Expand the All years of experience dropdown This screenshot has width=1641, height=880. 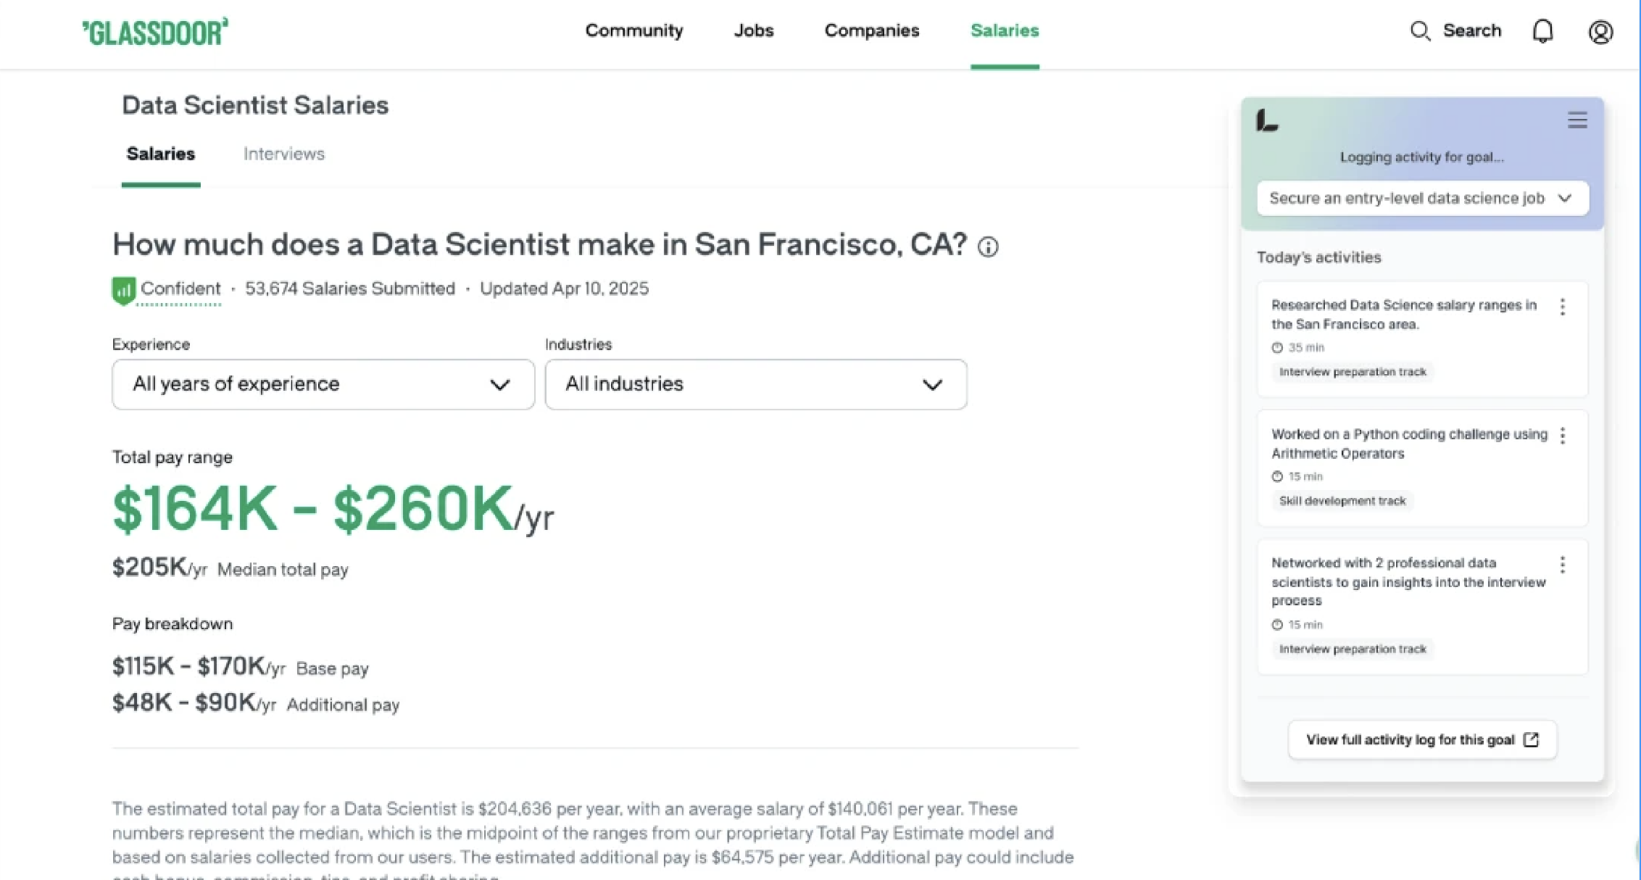tap(323, 384)
